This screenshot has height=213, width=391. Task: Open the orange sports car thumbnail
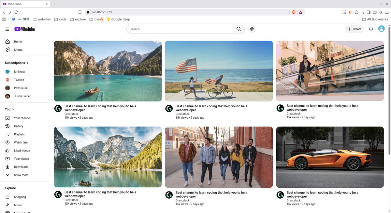(x=330, y=157)
